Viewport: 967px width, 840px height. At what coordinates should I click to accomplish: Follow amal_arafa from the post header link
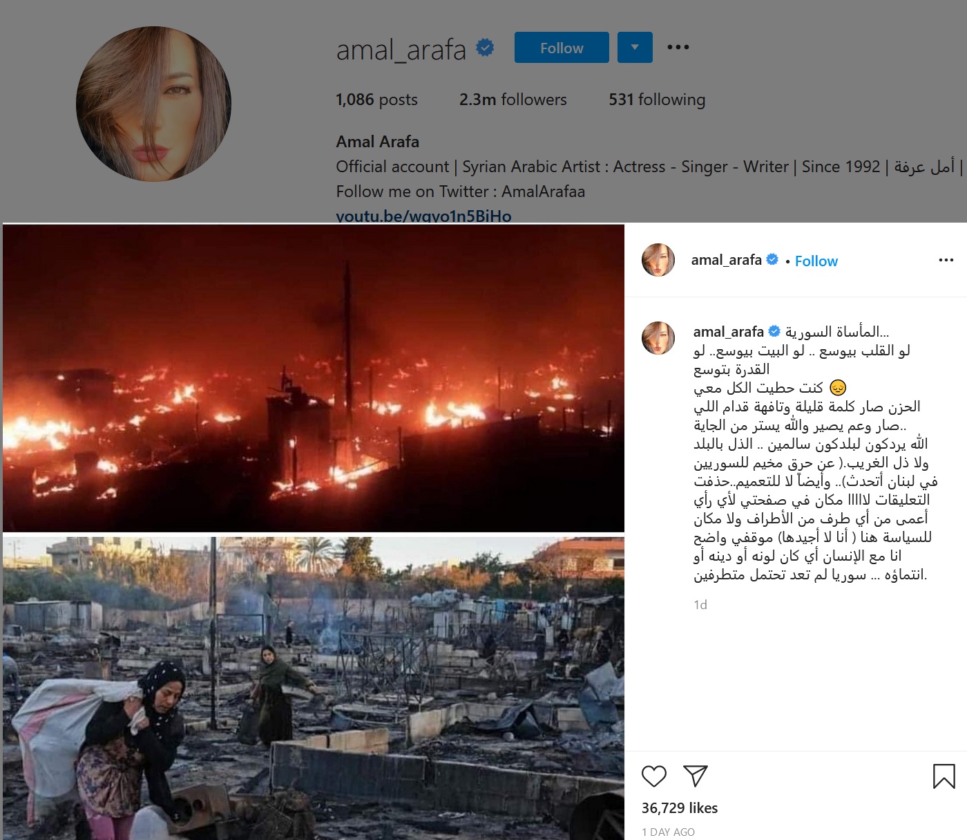(816, 261)
